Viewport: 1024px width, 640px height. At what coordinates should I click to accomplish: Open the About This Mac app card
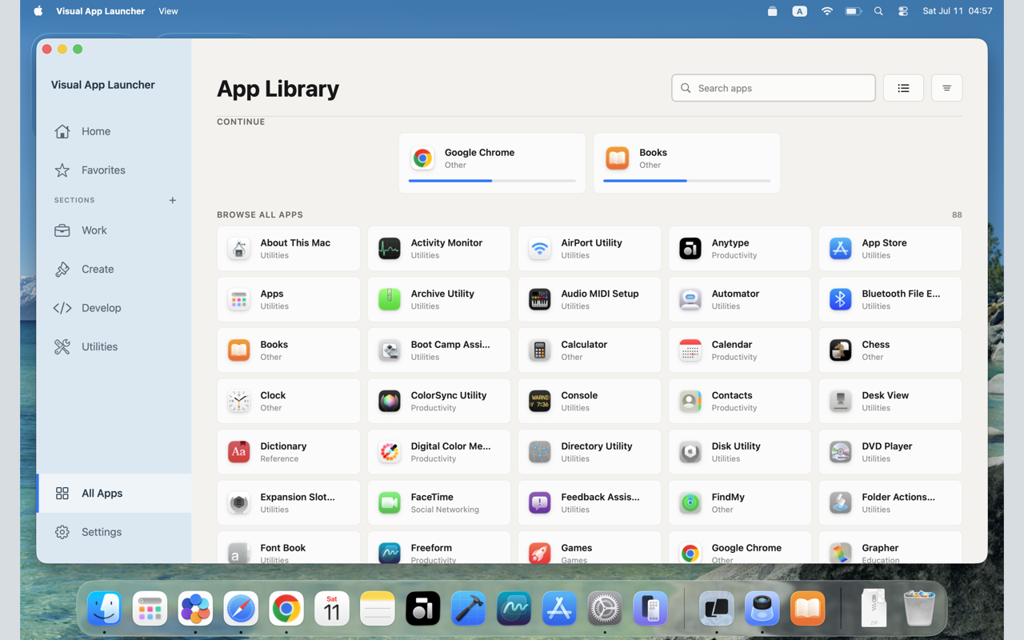[289, 249]
